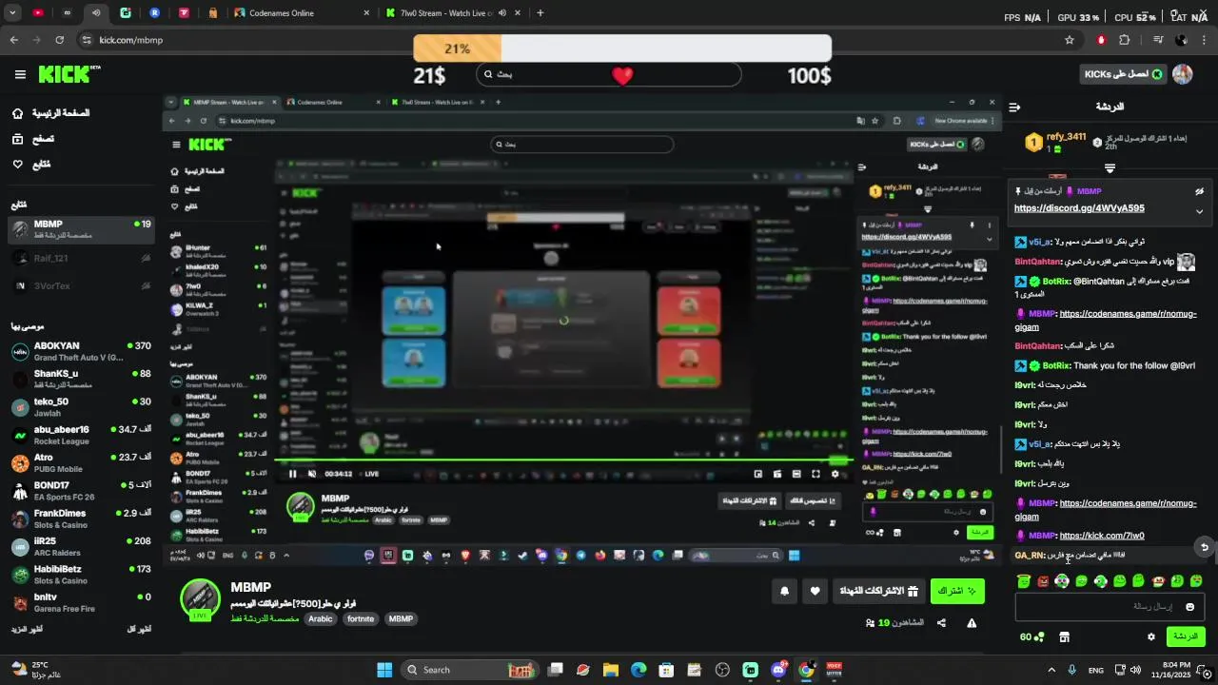Viewport: 1218px width, 685px height.
Task: Expand the pinned message chevron
Action: point(1199,211)
